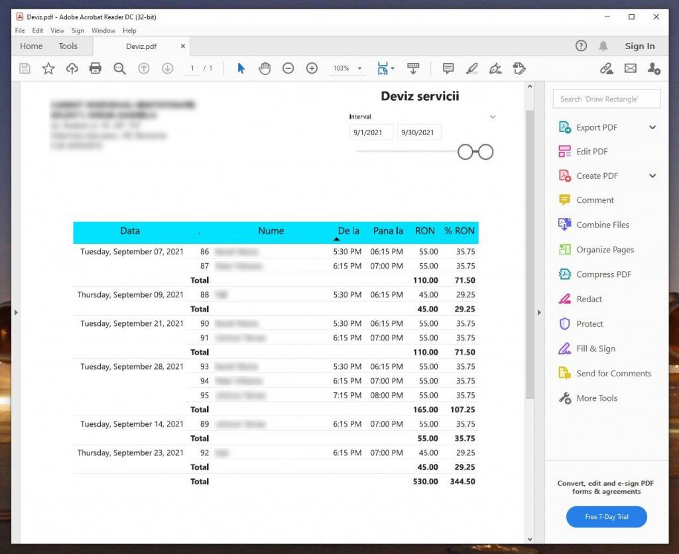Click the Free 7-Day Trial button
This screenshot has height=554, width=679.
tap(606, 517)
